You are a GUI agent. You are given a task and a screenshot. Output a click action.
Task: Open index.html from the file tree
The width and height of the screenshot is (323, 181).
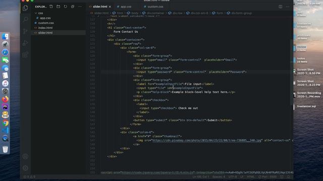point(59,28)
